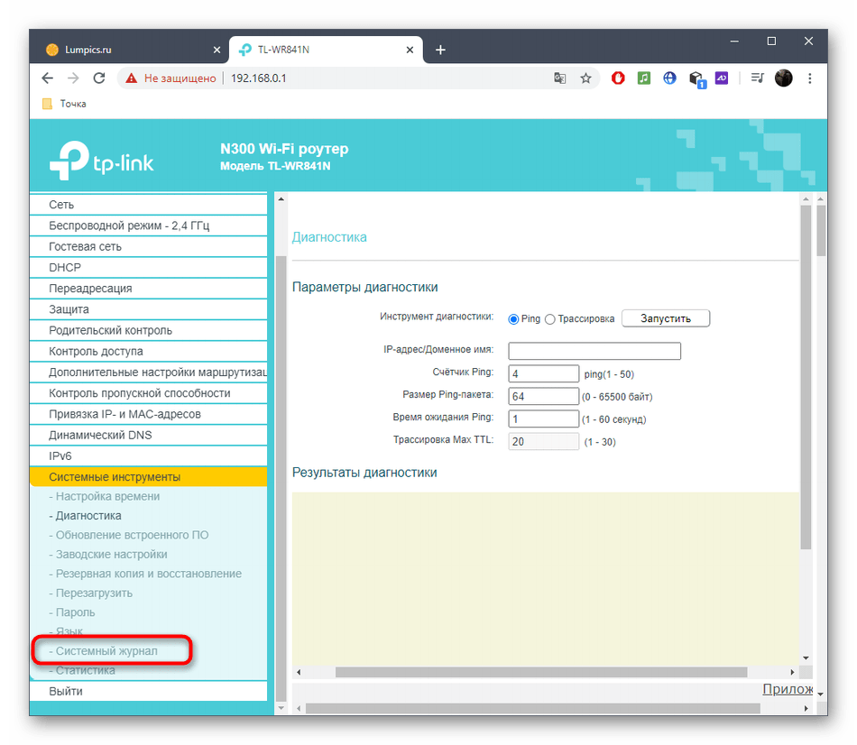Open the blue globe extension icon
Viewport: 857px width, 745px height.
pos(669,78)
